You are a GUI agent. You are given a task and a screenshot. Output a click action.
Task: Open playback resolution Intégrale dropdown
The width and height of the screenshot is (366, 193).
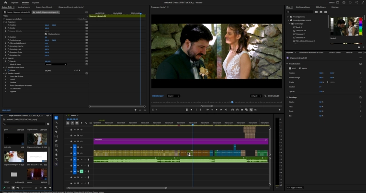256,96
